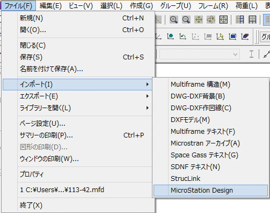270x213 pixels.
Task: Click the axes icon with green undo arrow
Action: [183, 36]
